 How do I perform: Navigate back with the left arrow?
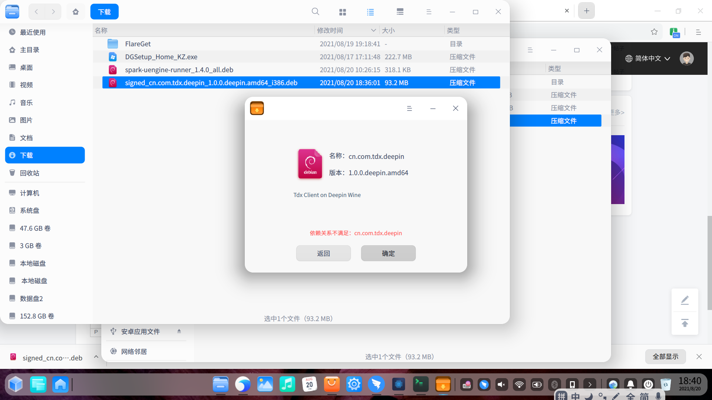[36, 12]
